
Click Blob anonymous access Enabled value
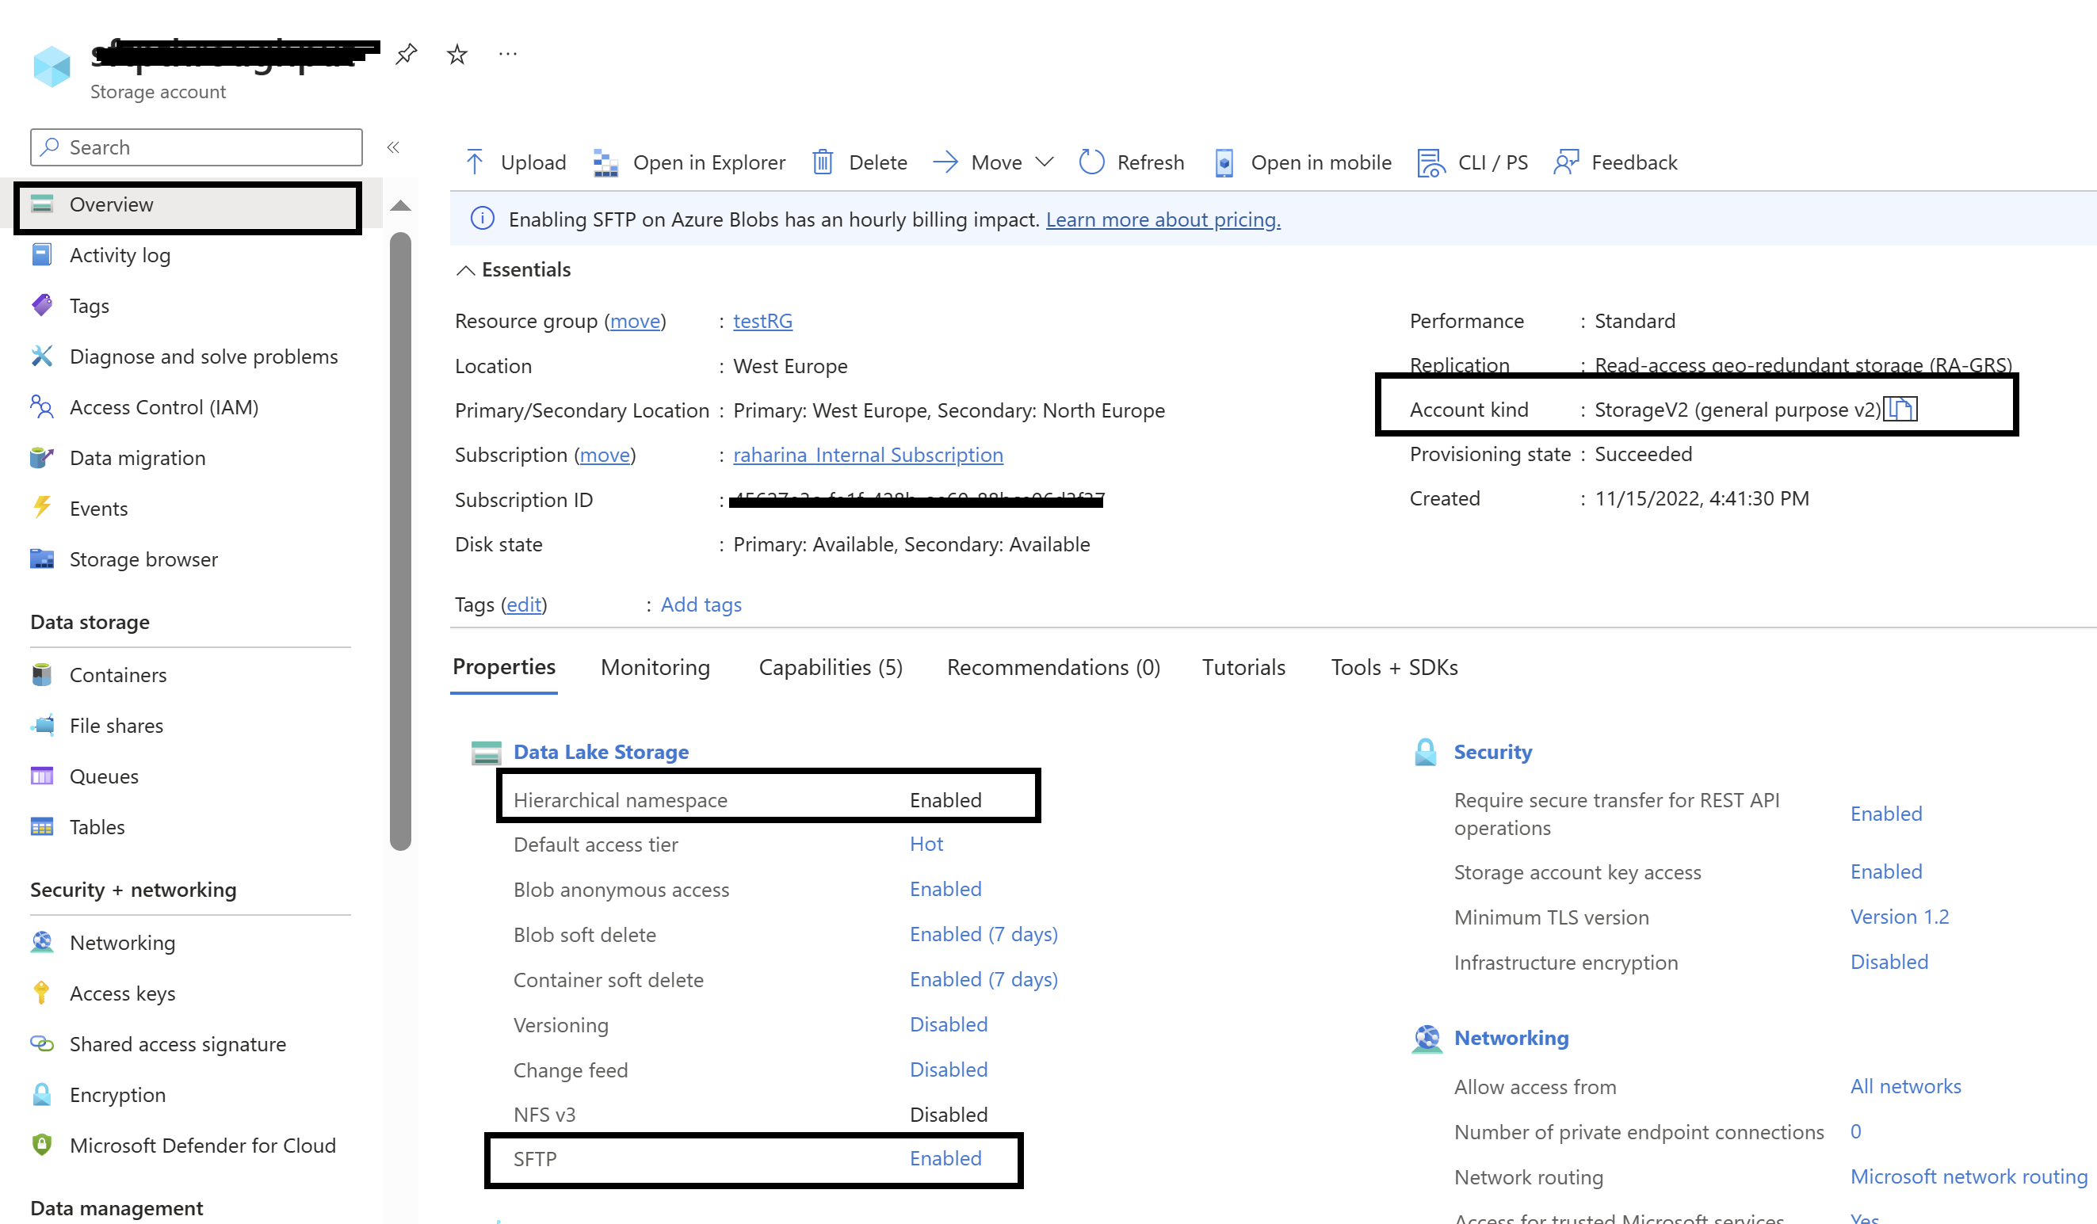[x=945, y=889]
